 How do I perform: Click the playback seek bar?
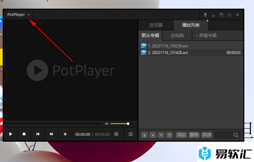[x=53, y=124]
